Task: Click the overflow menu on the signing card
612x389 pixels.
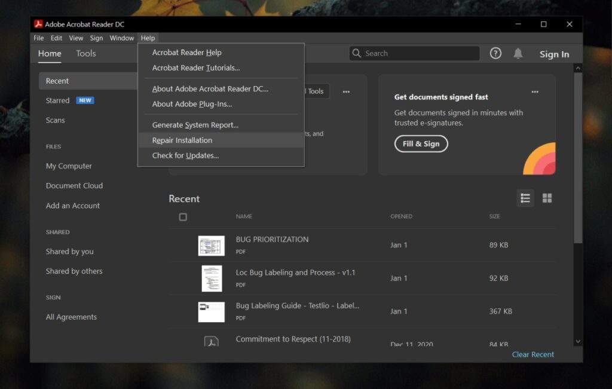Action: 535,91
